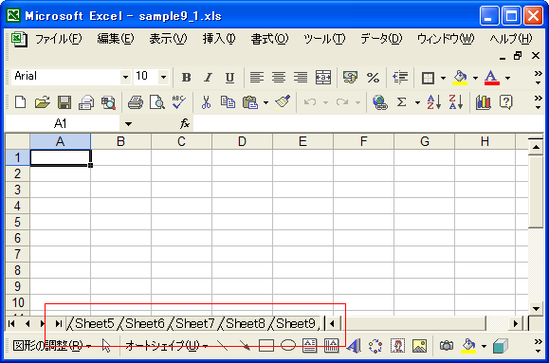Insert WordArt
Image resolution: width=549 pixels, height=363 pixels.
point(354,346)
